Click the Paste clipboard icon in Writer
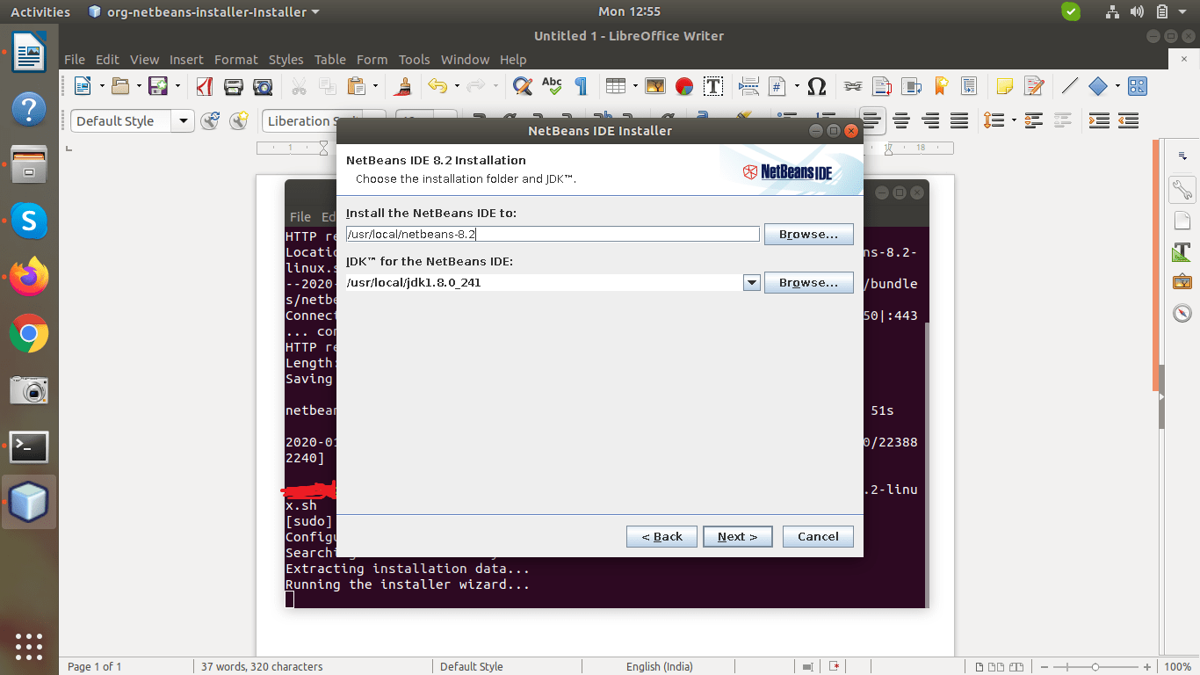 tap(356, 86)
